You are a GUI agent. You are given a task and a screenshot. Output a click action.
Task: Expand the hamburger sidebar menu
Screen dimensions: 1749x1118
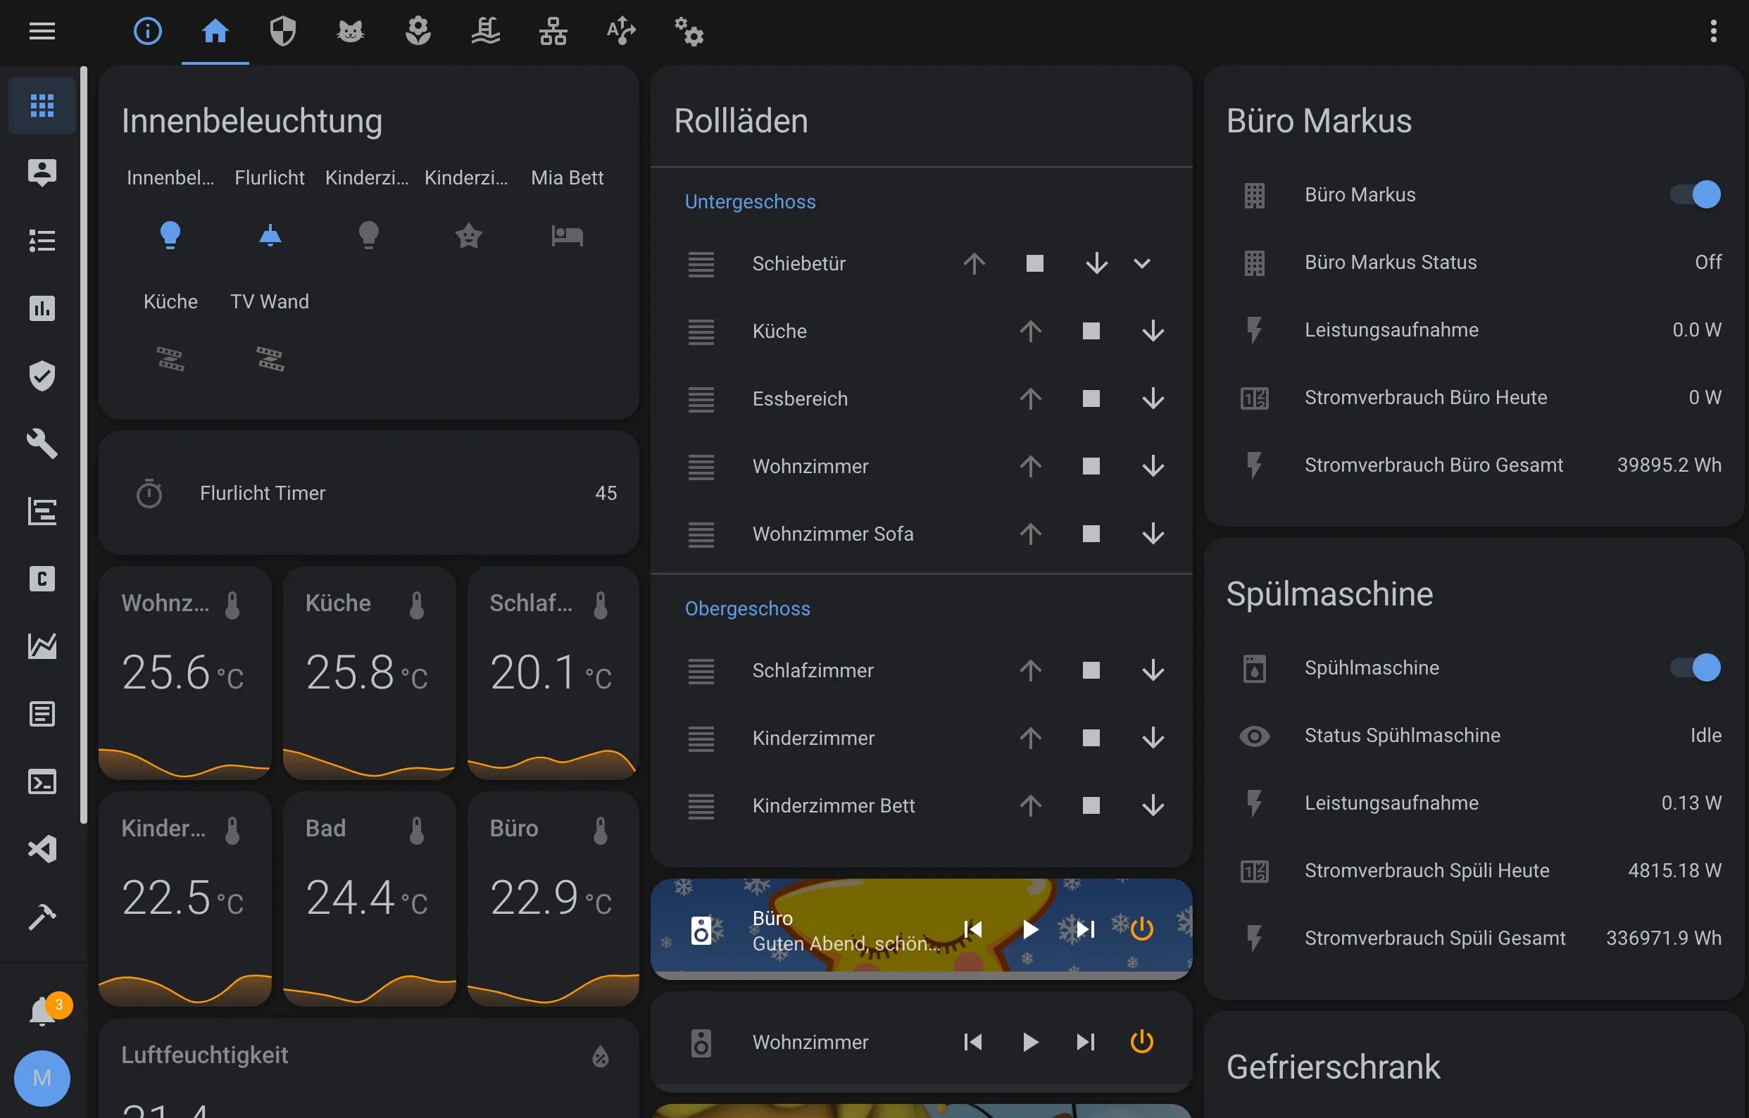click(x=42, y=31)
